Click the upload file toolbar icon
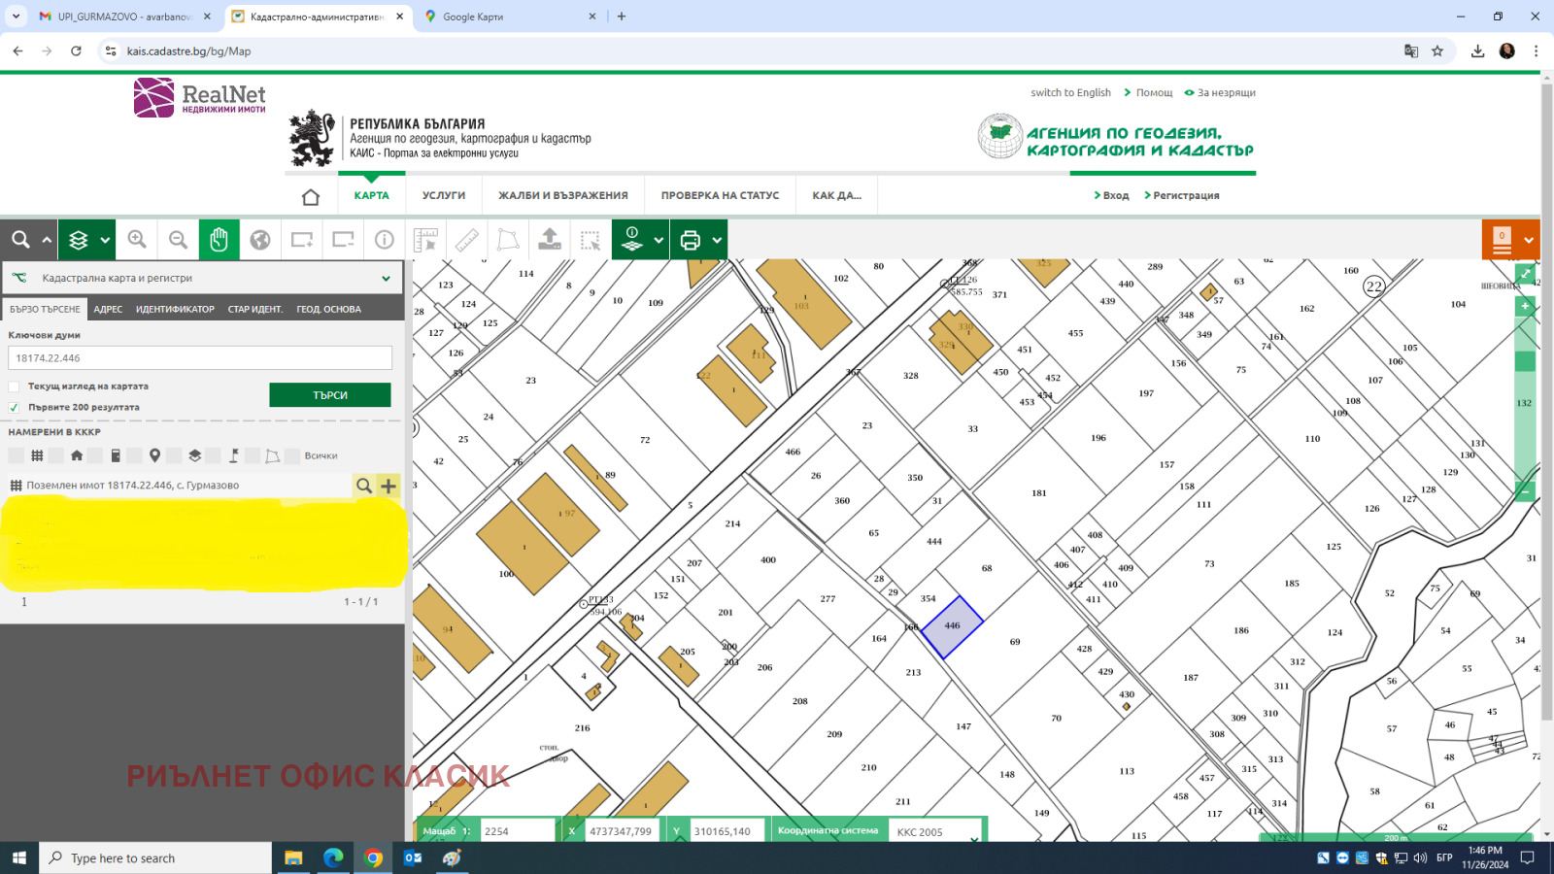The height and width of the screenshot is (874, 1554). pos(550,240)
